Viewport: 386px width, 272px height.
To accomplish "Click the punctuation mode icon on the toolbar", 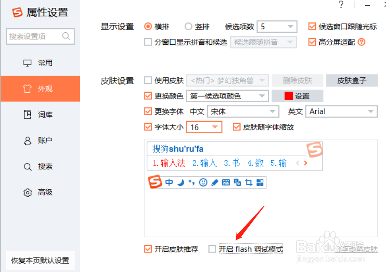I will click(191, 183).
